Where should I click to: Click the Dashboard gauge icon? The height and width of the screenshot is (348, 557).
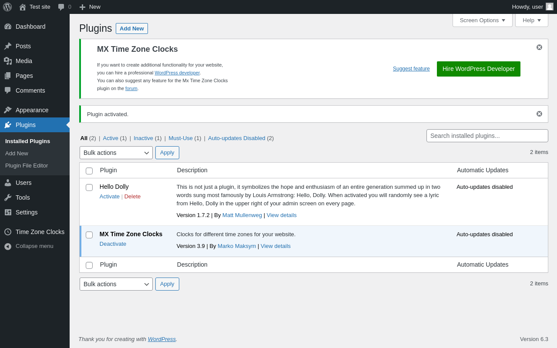[x=8, y=27]
